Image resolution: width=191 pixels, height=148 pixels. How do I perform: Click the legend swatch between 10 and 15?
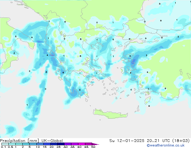40,144
